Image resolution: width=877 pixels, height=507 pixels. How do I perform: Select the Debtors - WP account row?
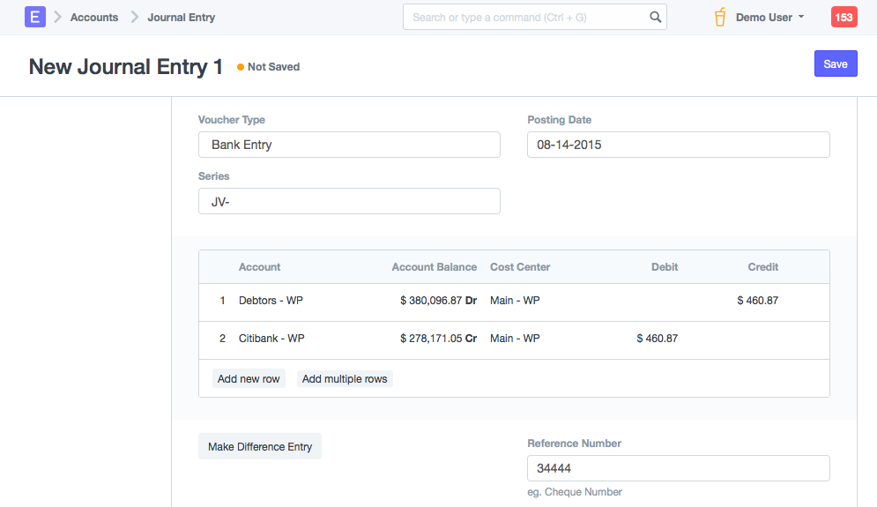click(x=271, y=301)
